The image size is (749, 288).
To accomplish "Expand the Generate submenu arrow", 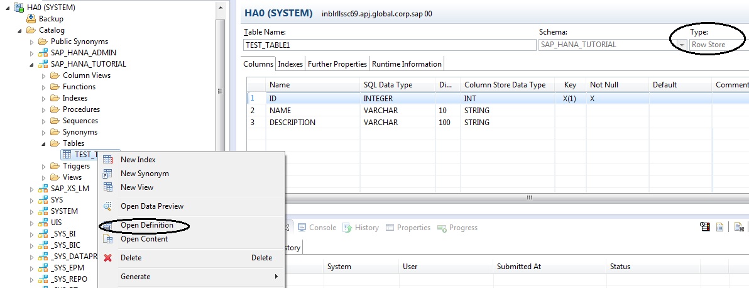I will click(276, 277).
